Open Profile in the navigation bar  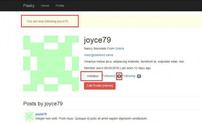click(60, 6)
